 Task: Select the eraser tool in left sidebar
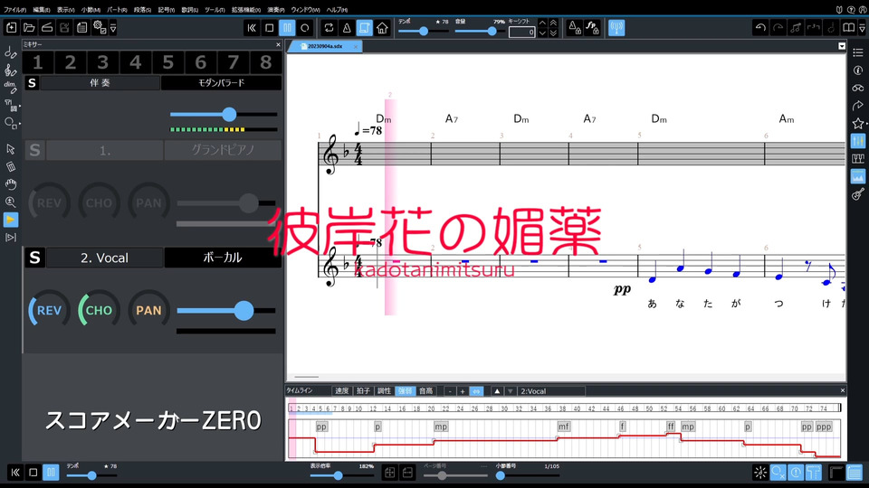coord(11,166)
